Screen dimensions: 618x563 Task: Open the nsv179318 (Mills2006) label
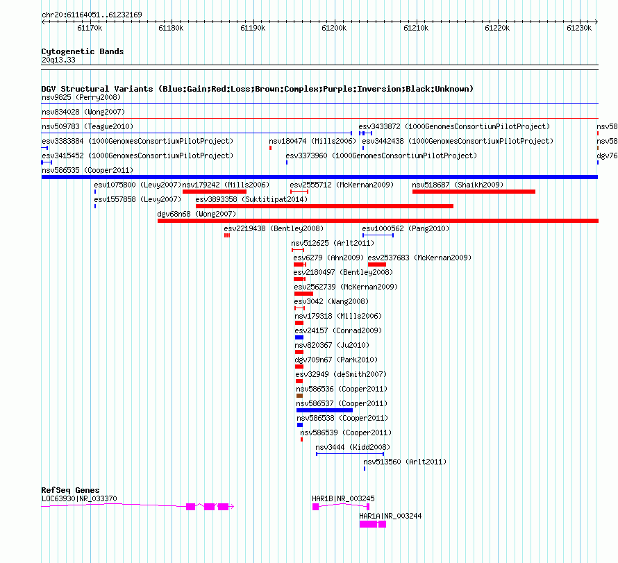[x=338, y=316]
